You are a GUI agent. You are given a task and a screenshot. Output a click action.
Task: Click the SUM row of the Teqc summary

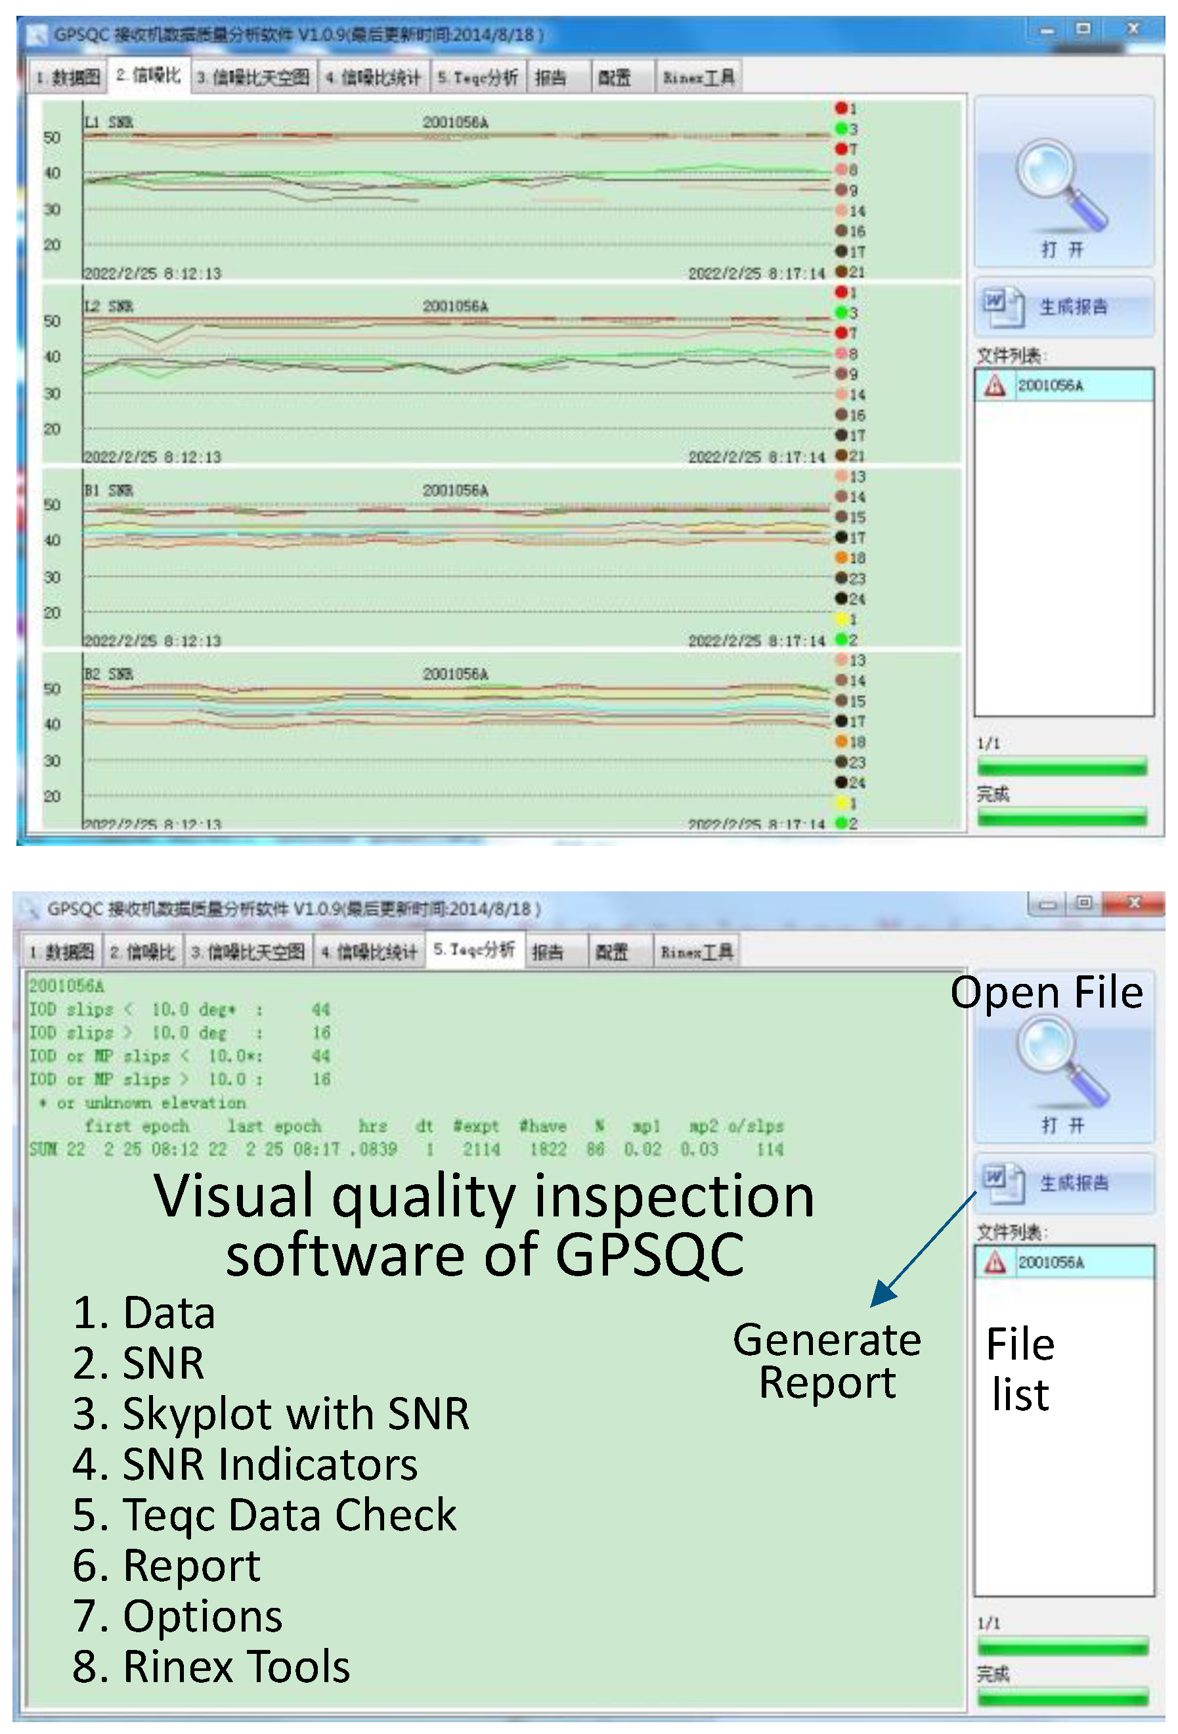(406, 1149)
